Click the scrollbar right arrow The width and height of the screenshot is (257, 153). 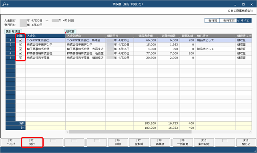(x=250, y=132)
